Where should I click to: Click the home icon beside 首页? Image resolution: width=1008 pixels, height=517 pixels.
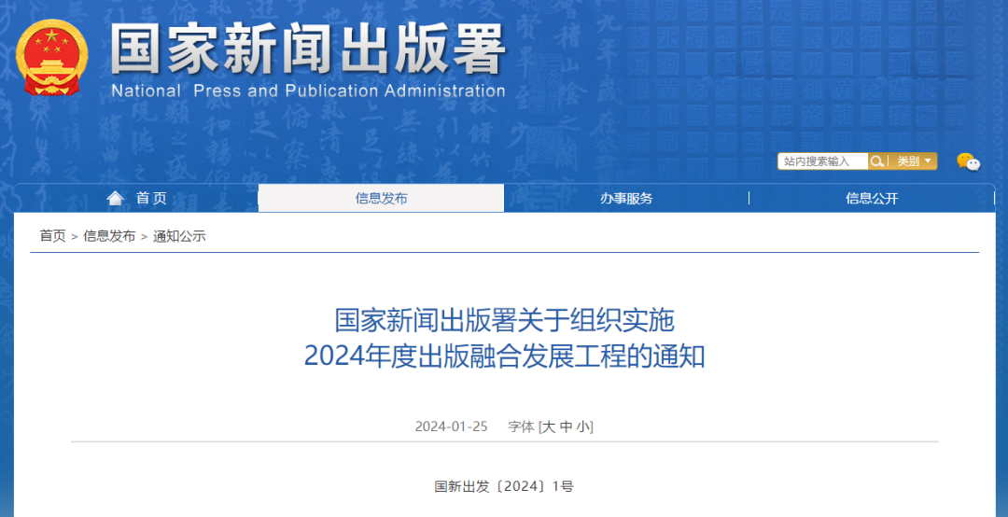click(x=115, y=198)
